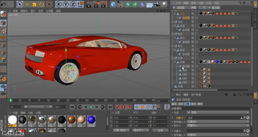Switch to world coordinate system icon
The height and width of the screenshot is (137, 258).
click(80, 4)
